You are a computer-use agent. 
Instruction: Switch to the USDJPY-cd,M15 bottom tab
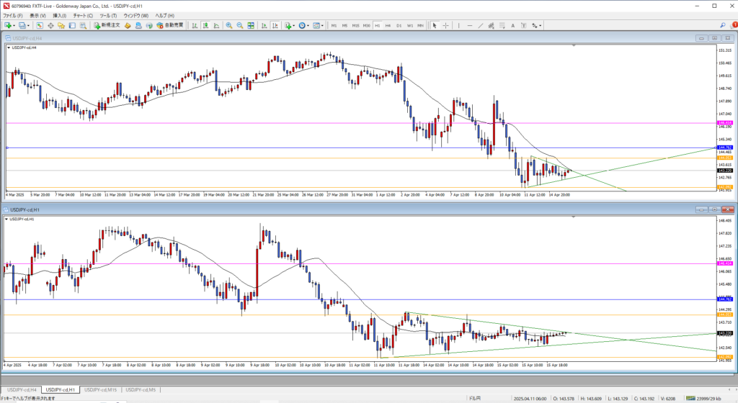pyautogui.click(x=100, y=390)
